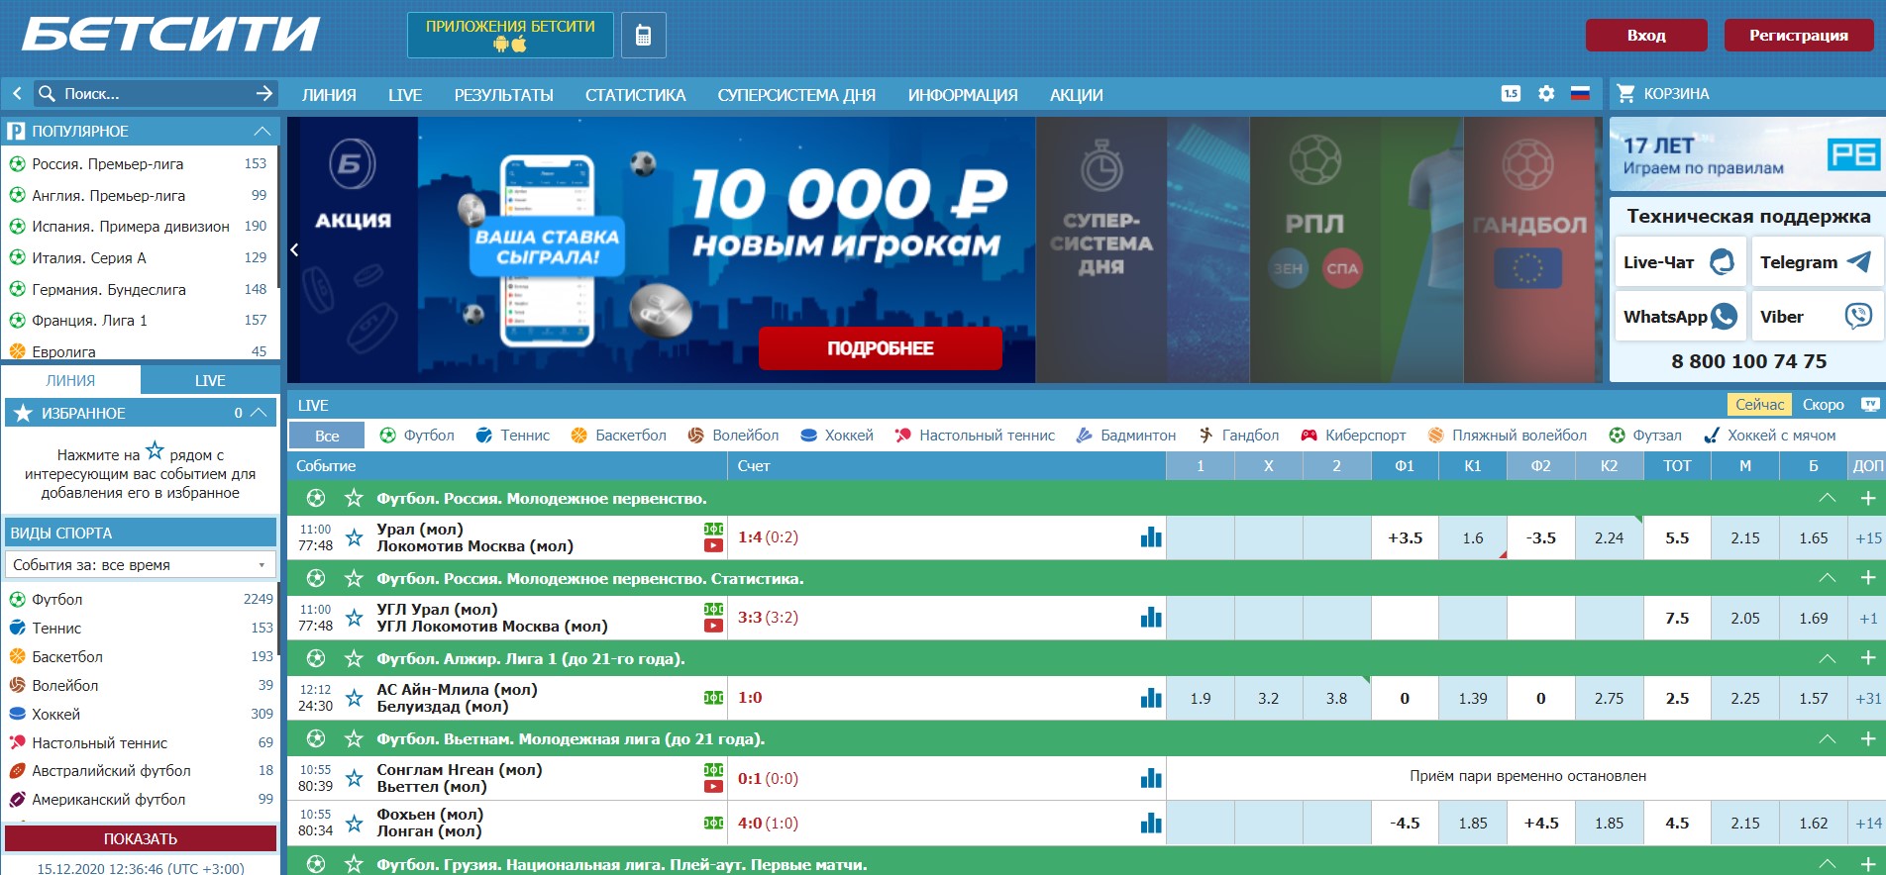Click the settings gear icon in nav bar
The image size is (1886, 875).
(1546, 93)
